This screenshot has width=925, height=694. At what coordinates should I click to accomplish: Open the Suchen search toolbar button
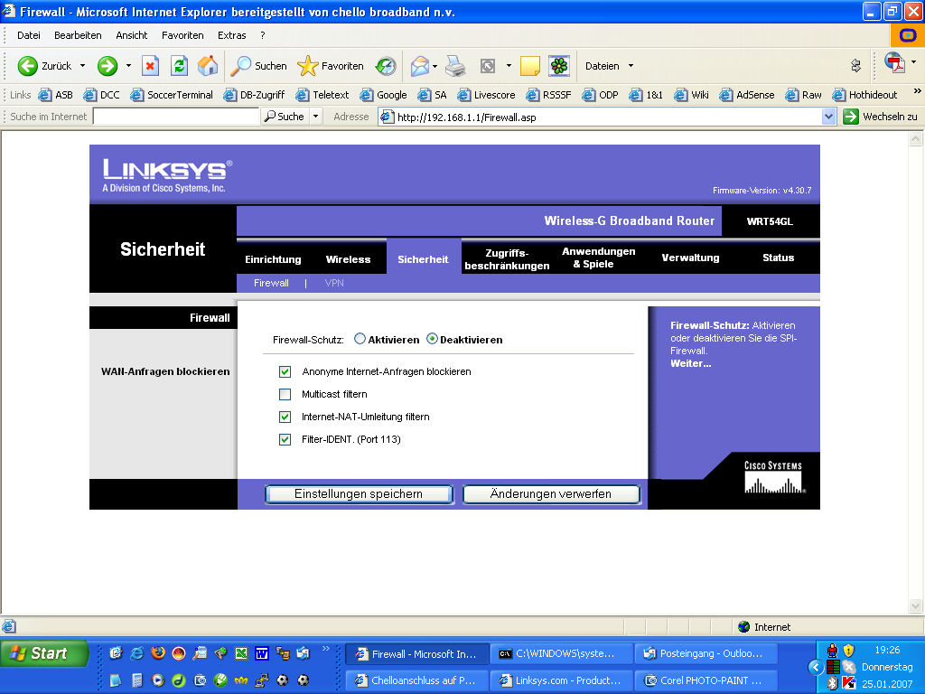(258, 65)
